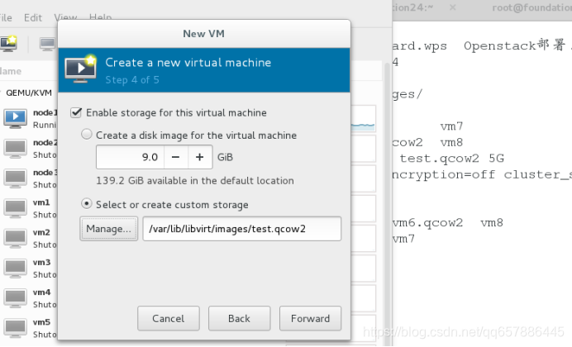Open the File menu in virt-manager
The width and height of the screenshot is (572, 347).
pyautogui.click(x=6, y=17)
